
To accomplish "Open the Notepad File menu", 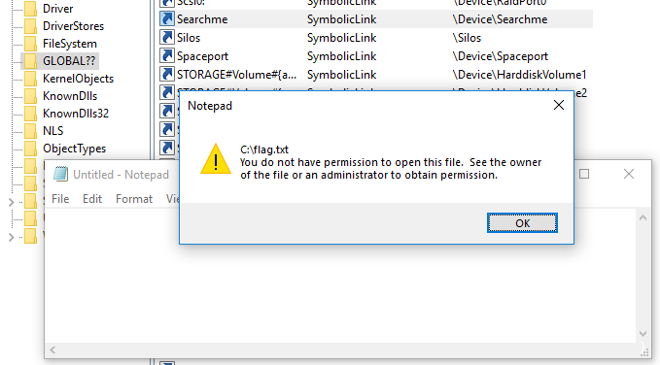I will coord(60,199).
